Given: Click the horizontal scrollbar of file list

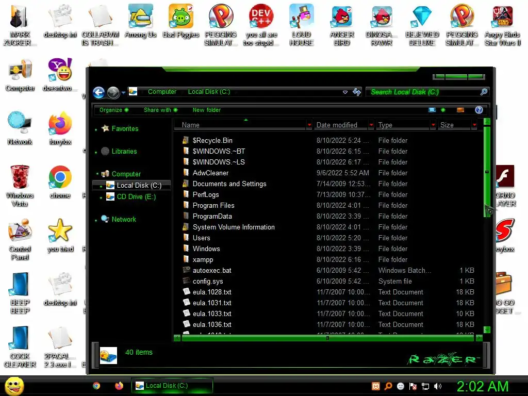Looking at the screenshot, I should coord(327,338).
